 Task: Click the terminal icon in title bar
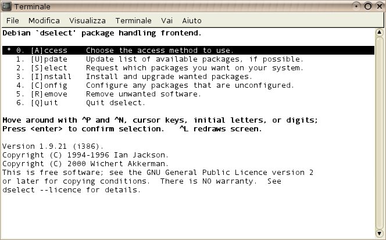coord(6,6)
